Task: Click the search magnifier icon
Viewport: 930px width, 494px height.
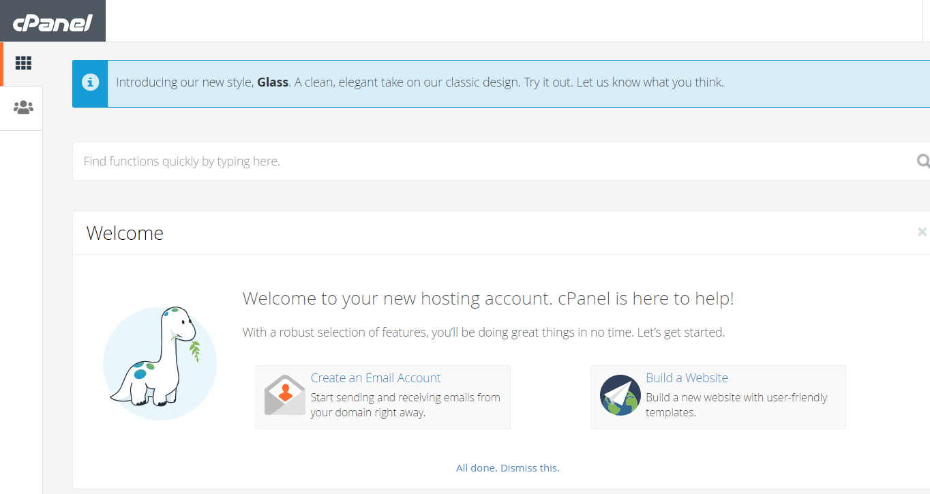Action: coord(923,161)
